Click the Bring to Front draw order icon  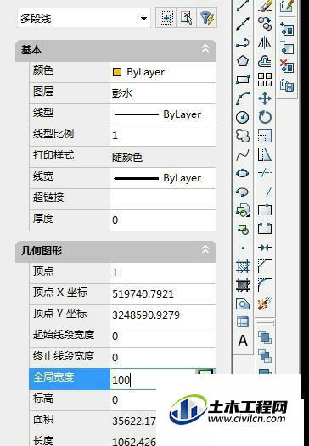(265, 337)
